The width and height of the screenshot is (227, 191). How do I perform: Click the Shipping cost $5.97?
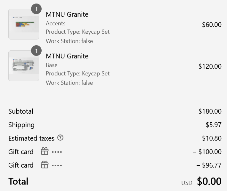(214, 125)
